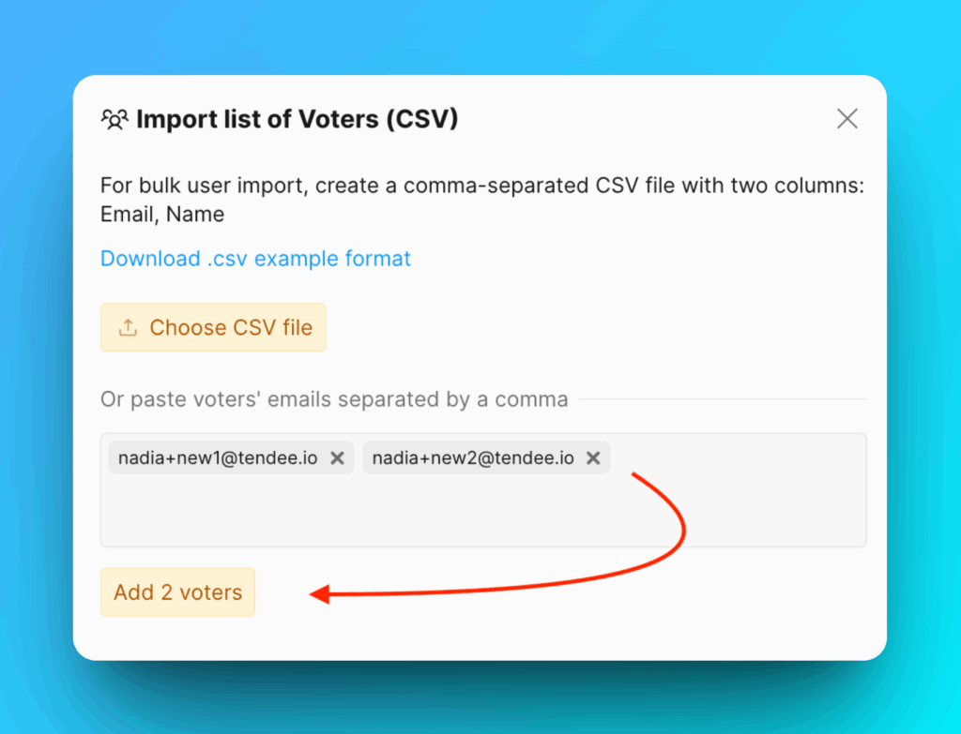
Task: Select the nadia+new2@tendee.io chip label
Action: click(473, 458)
